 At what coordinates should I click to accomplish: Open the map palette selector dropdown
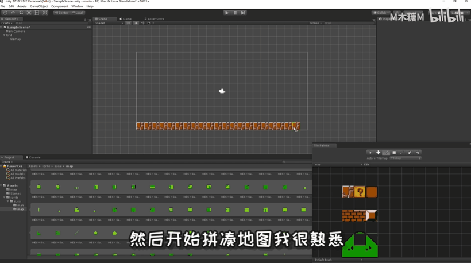pyautogui.click(x=338, y=165)
